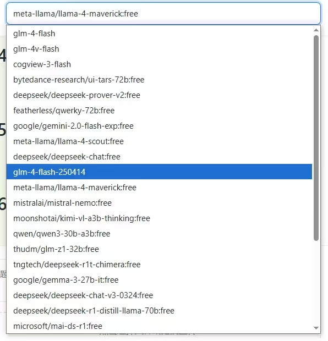Select the highlighted glm-4-flash-250414 option
The image size is (328, 341).
point(159,172)
